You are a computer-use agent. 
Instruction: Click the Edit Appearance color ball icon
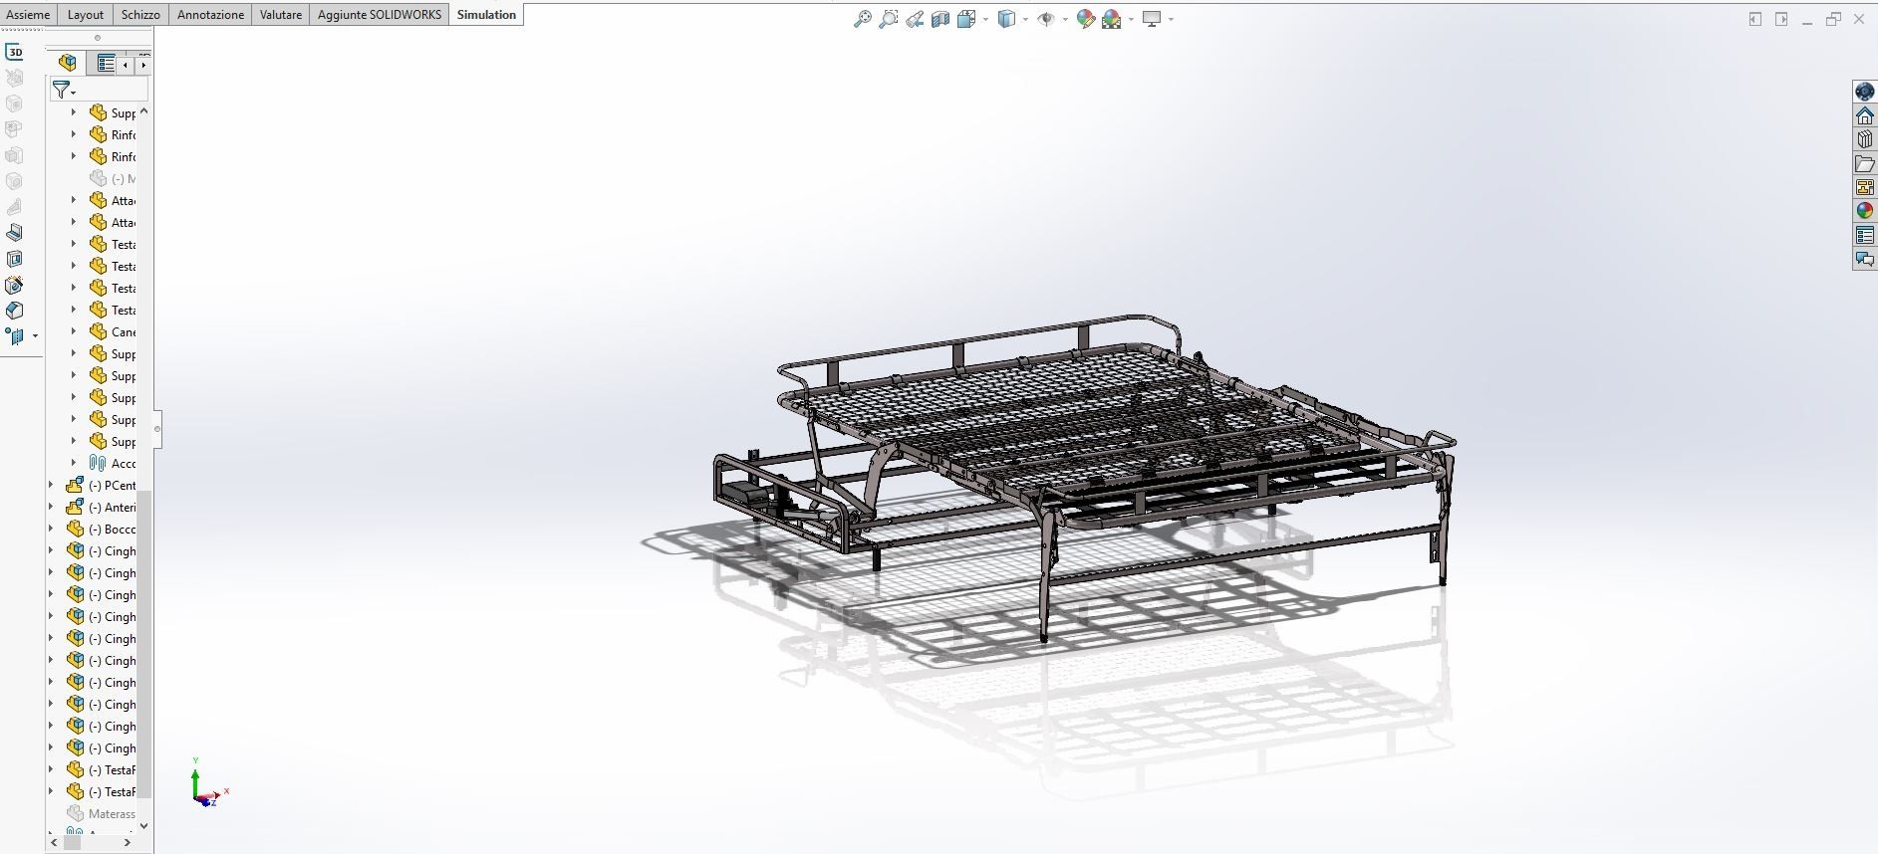tap(1086, 19)
